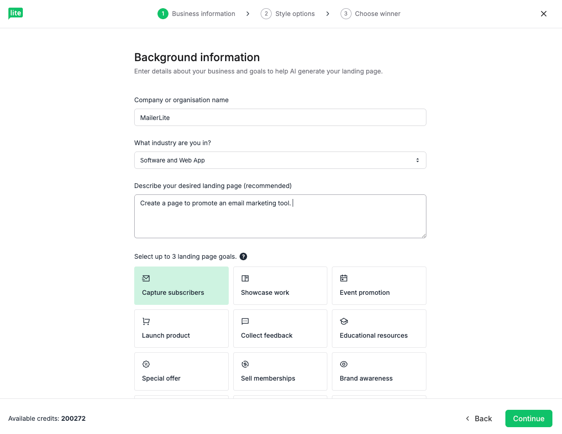Click the MailerLite lite logo
The height and width of the screenshot is (434, 562).
(x=15, y=14)
